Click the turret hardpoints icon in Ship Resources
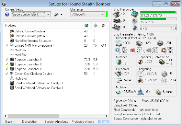Viewport: 182px width, 125px height. point(117,14)
